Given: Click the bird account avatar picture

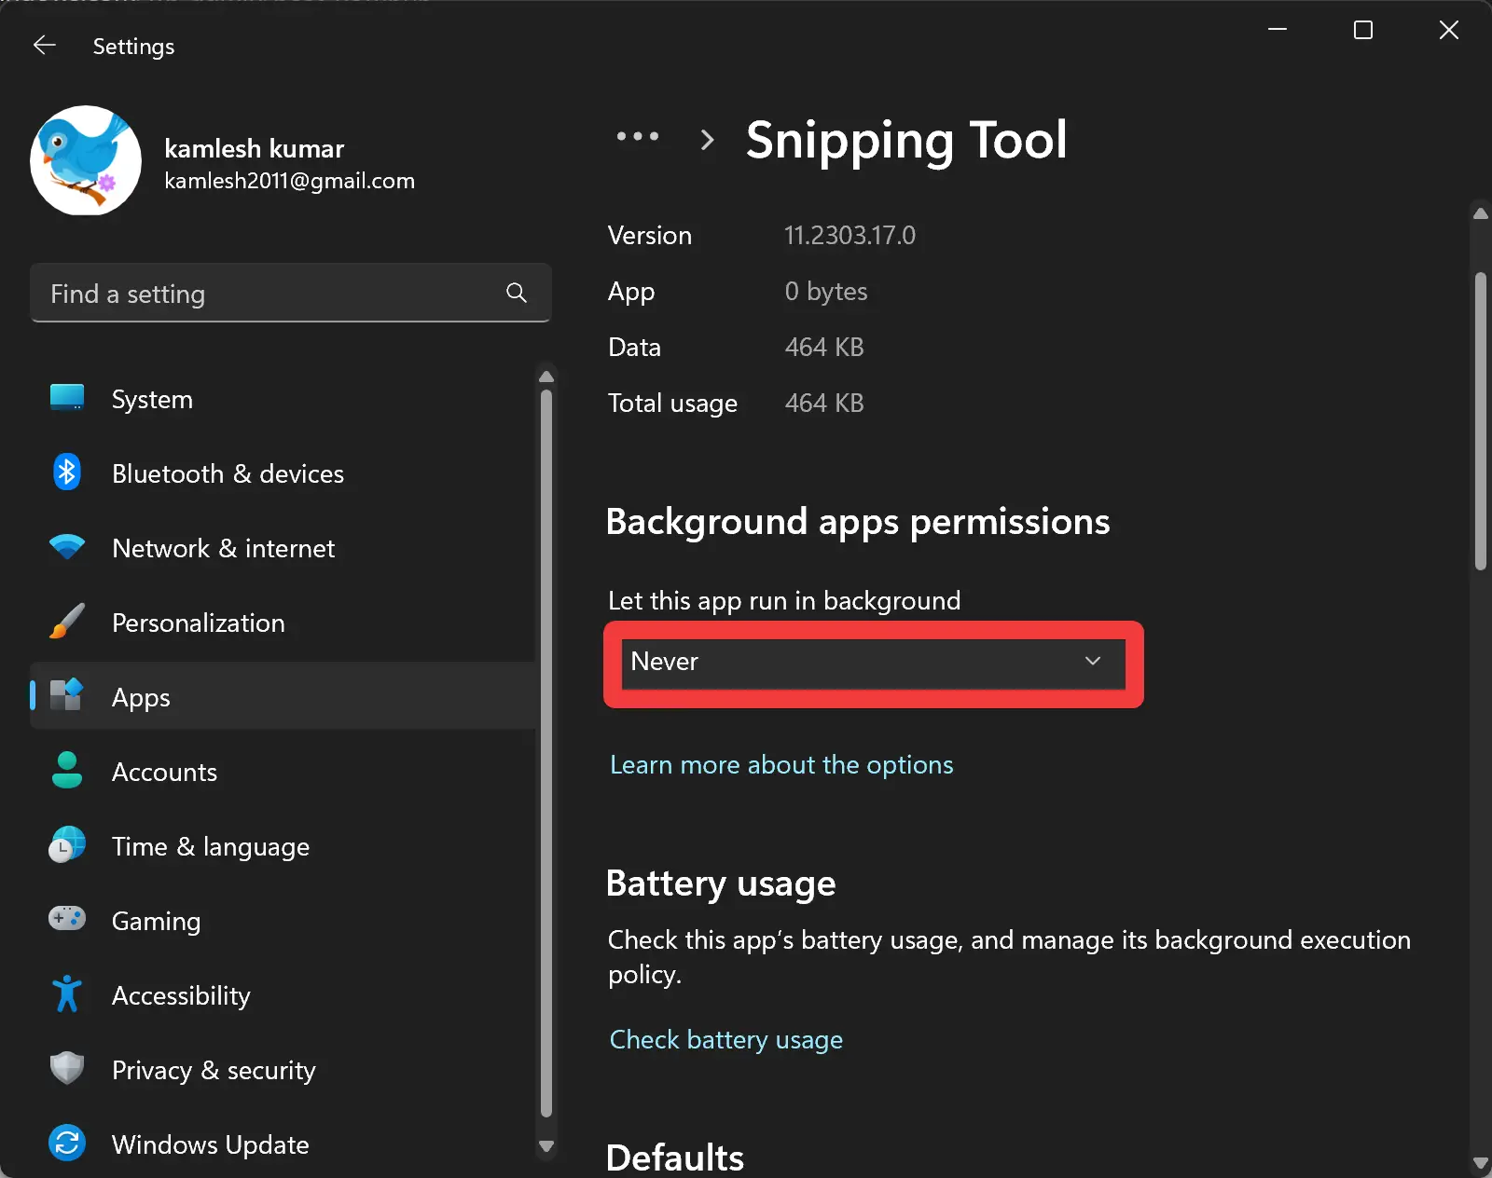Looking at the screenshot, I should pos(85,160).
